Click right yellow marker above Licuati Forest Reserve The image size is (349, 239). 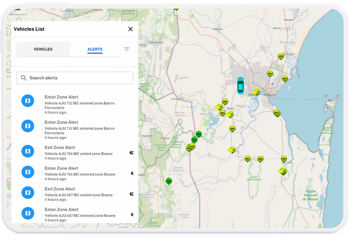click(260, 159)
